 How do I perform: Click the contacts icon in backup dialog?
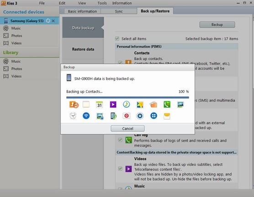coord(74,104)
